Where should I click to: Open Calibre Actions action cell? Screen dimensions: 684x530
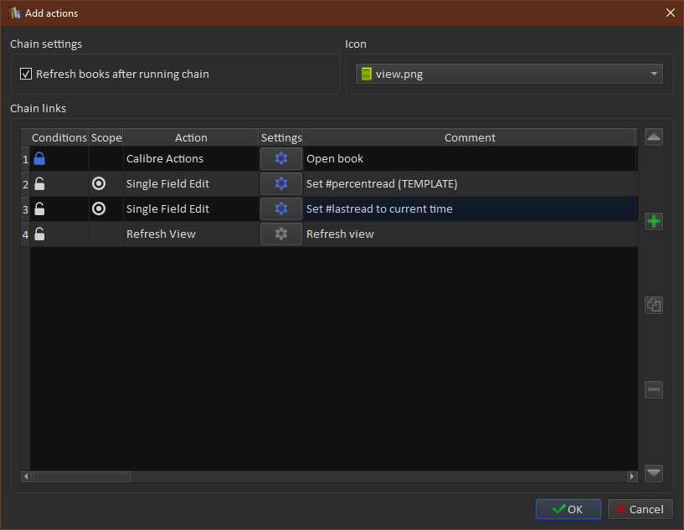point(165,159)
